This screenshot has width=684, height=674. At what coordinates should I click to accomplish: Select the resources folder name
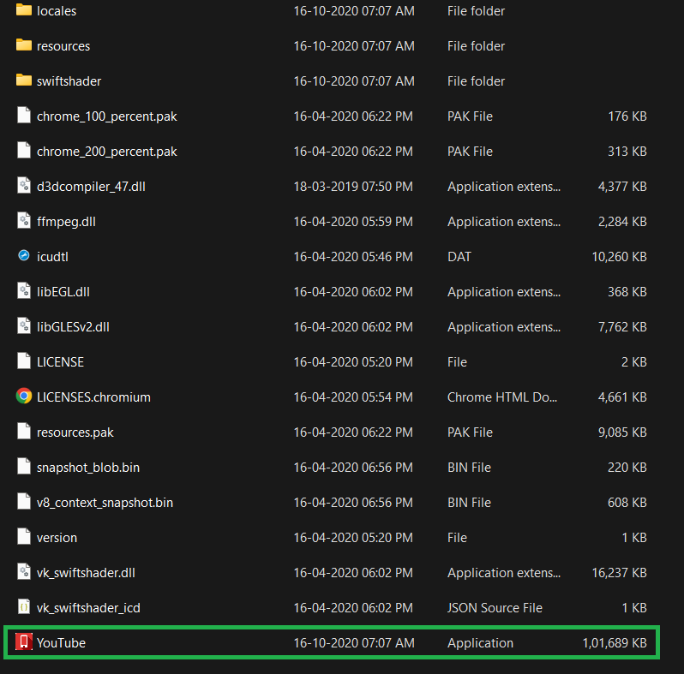point(63,46)
